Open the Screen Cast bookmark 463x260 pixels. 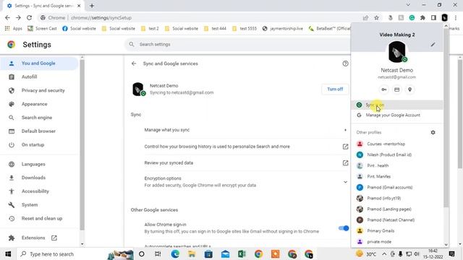pyautogui.click(x=42, y=29)
